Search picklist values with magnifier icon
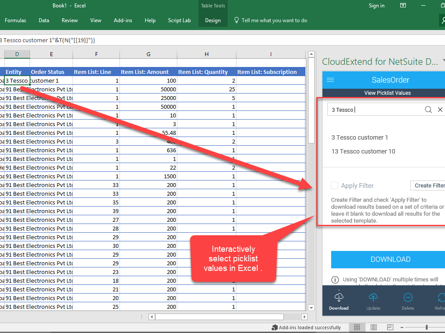 428,110
